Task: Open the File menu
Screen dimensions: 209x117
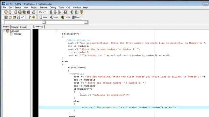Action: pos(5,7)
